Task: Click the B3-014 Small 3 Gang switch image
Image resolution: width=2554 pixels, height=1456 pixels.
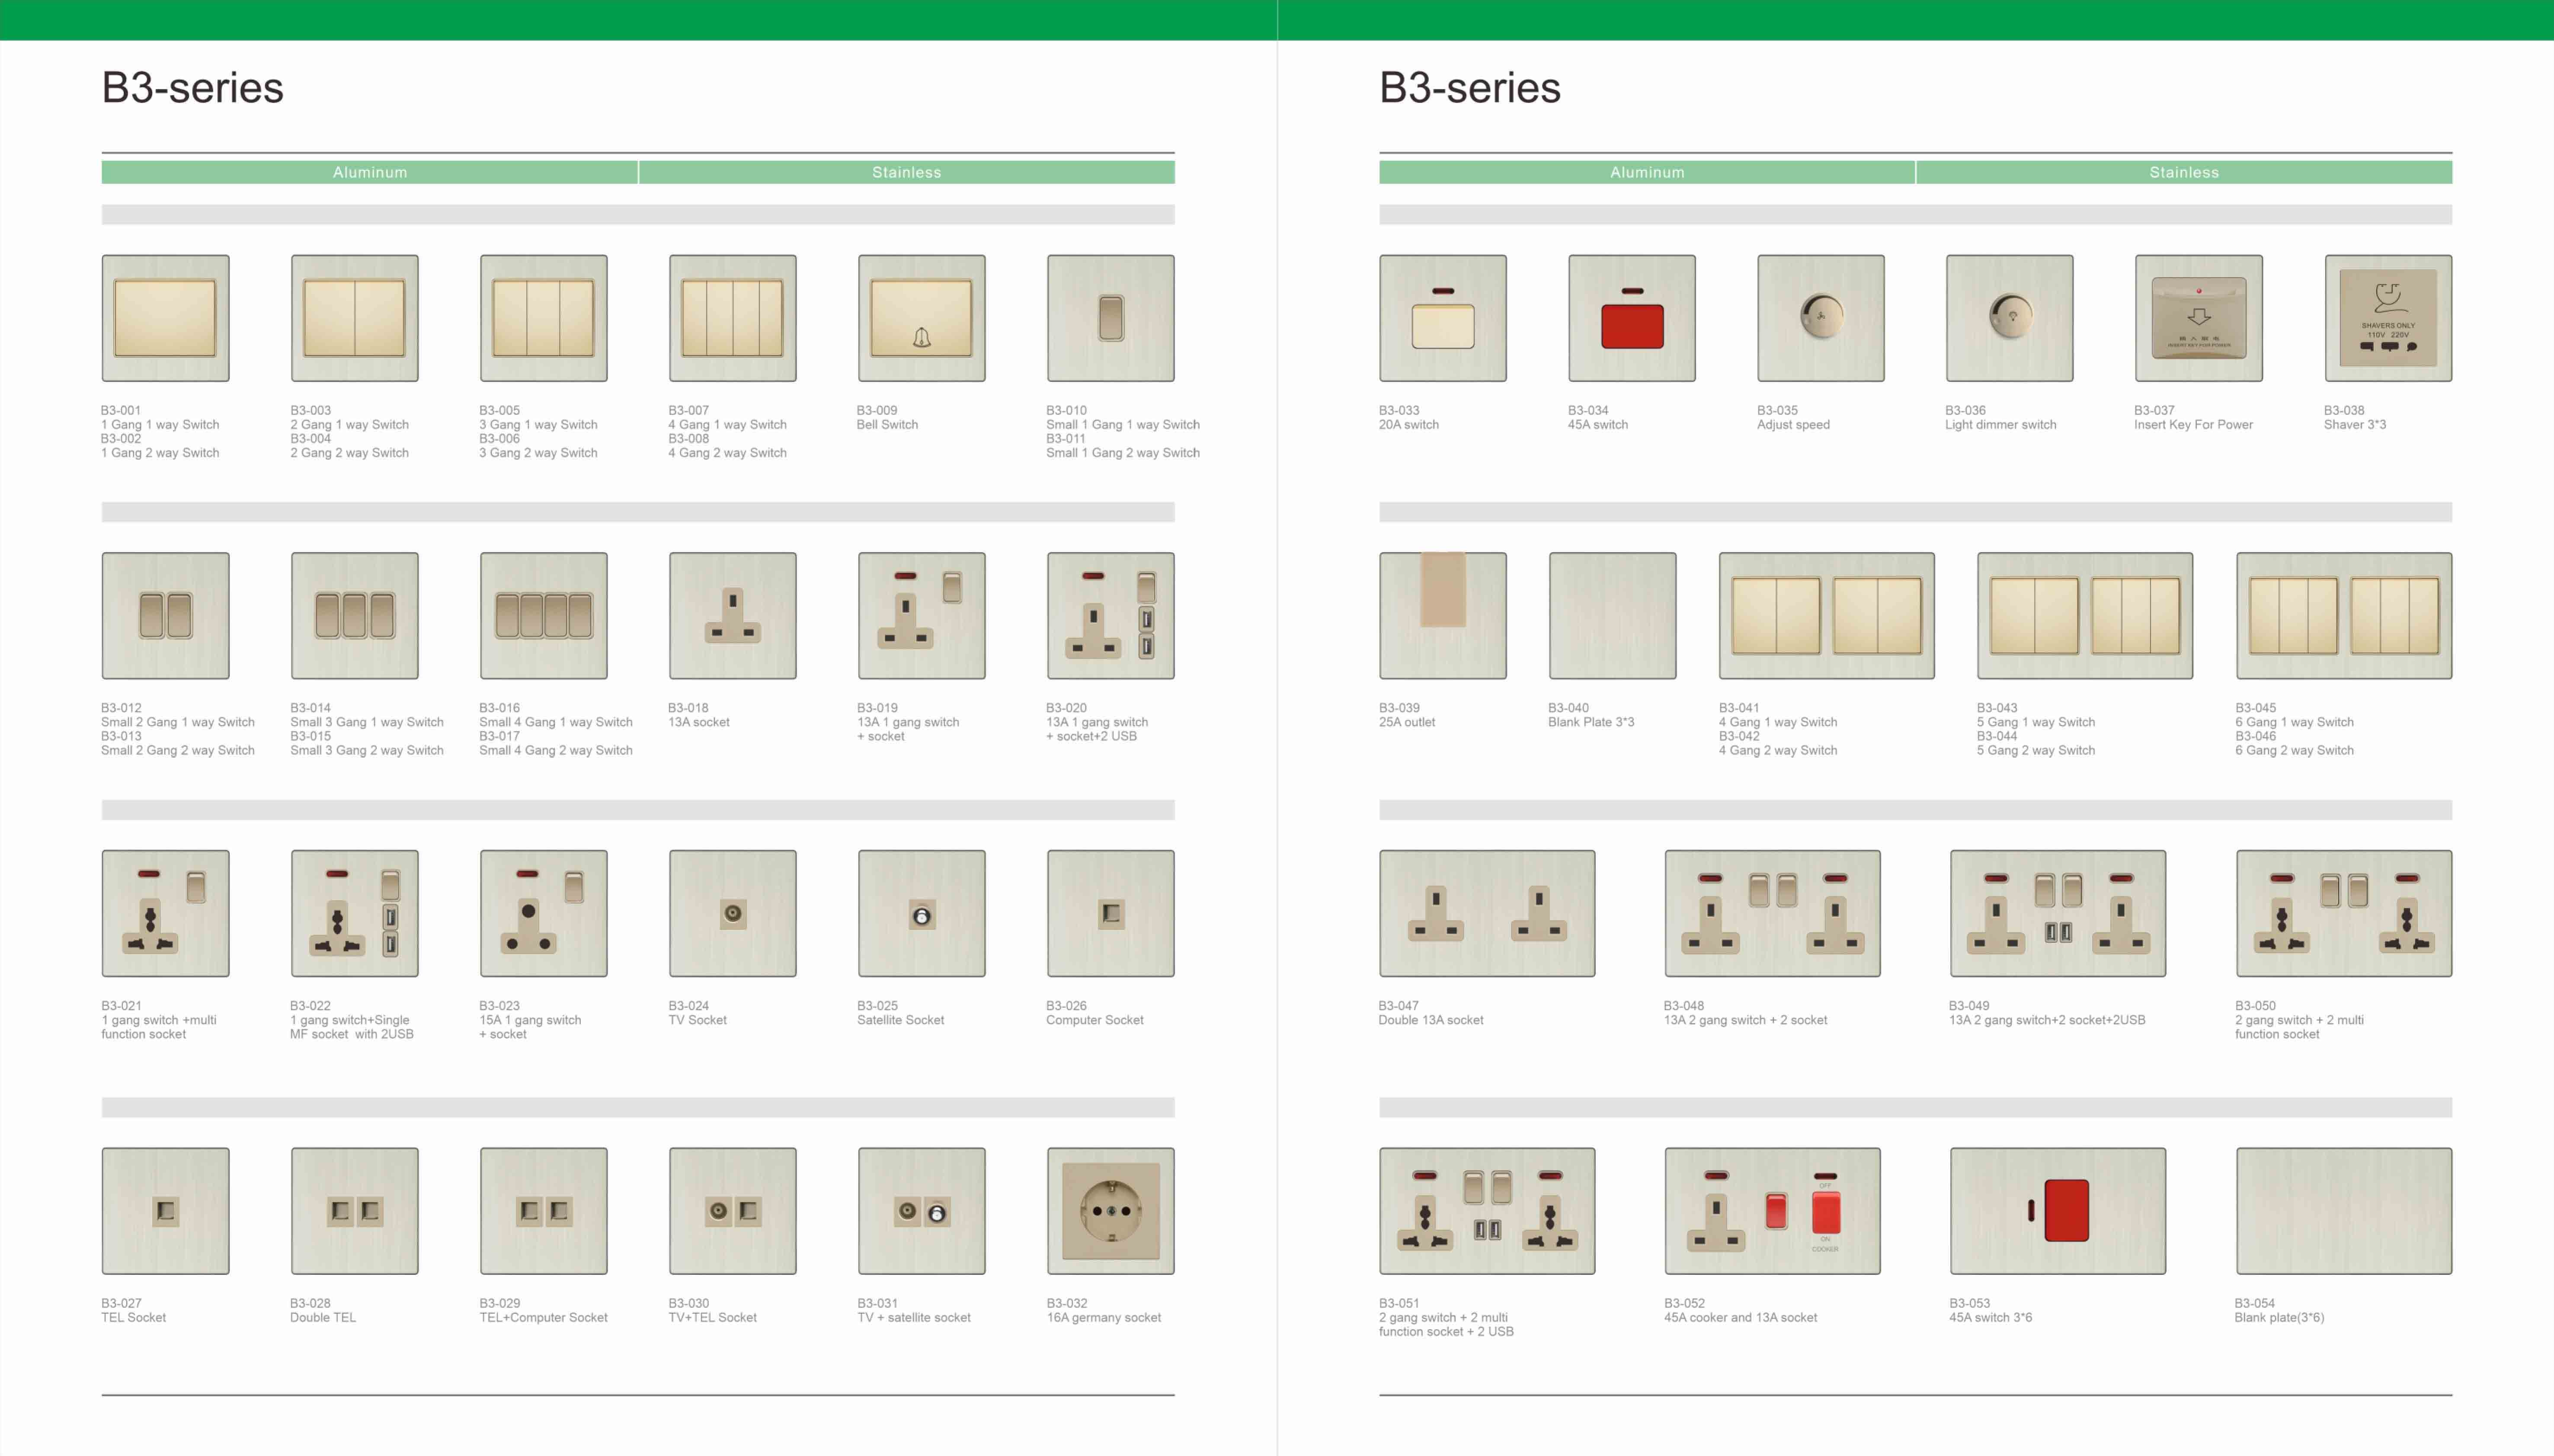Action: tap(354, 616)
